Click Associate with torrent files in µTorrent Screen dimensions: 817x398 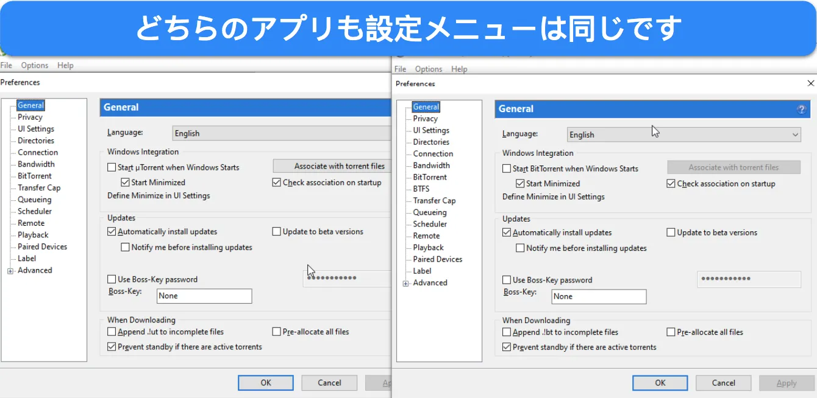332,166
